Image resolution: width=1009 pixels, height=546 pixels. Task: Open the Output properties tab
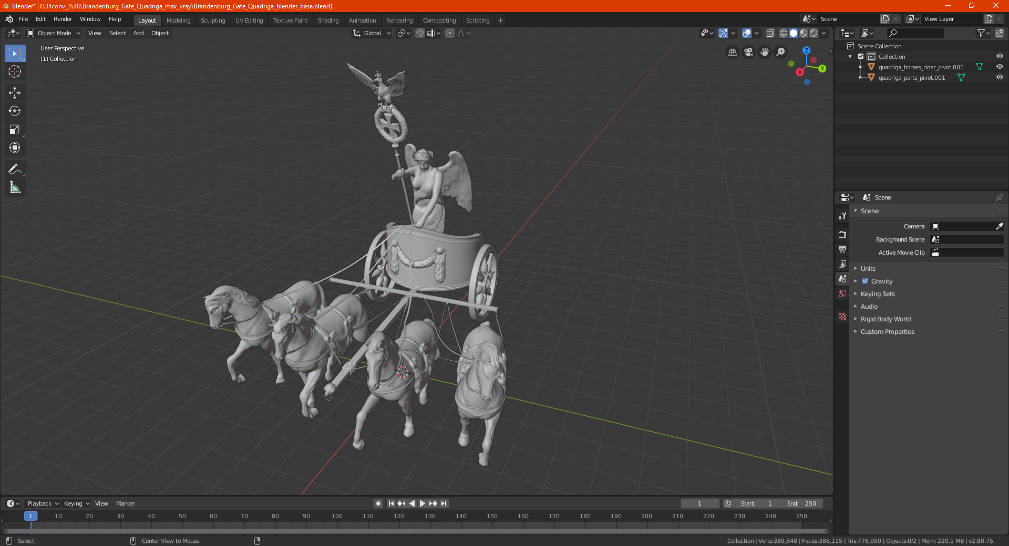point(842,249)
